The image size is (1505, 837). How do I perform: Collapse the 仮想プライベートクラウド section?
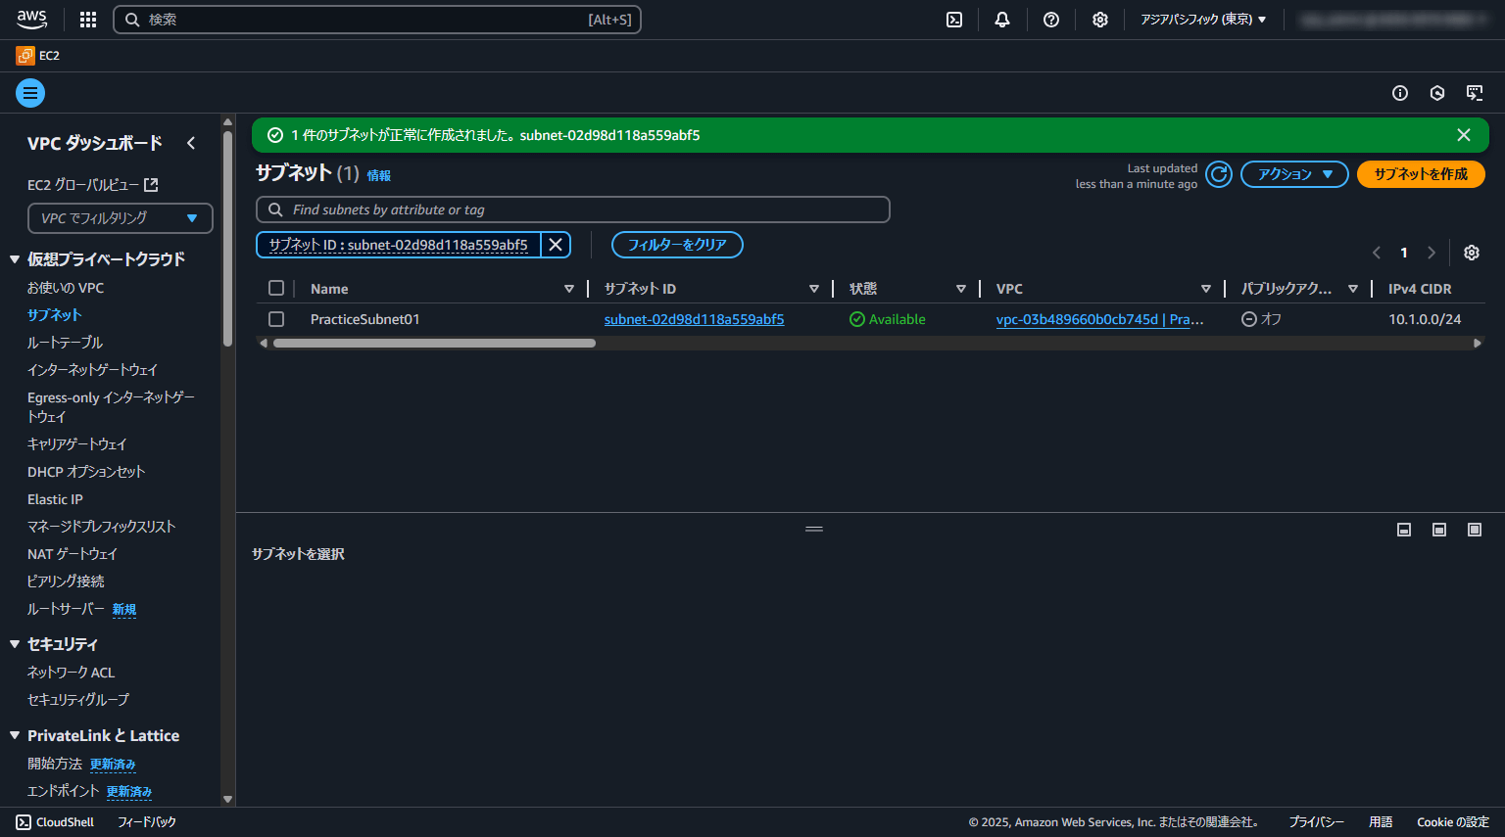click(x=15, y=259)
